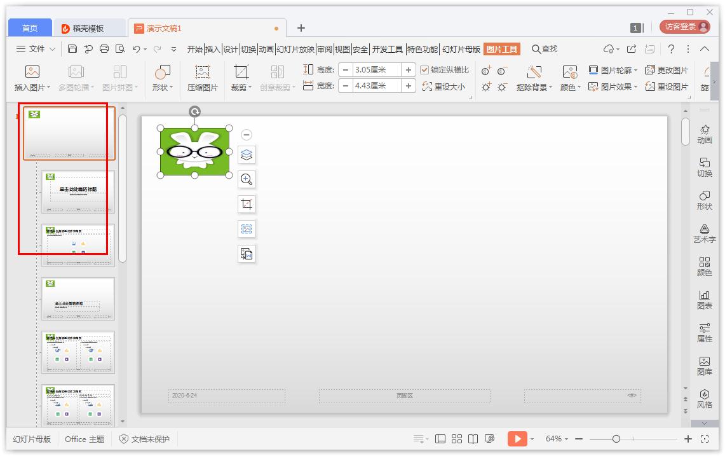The width and height of the screenshot is (725, 456).
Task: Click the Share export icon in header
Action: click(632, 48)
